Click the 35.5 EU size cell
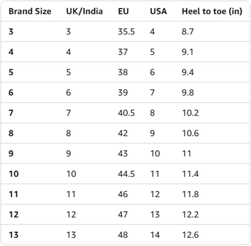 pyautogui.click(x=126, y=32)
